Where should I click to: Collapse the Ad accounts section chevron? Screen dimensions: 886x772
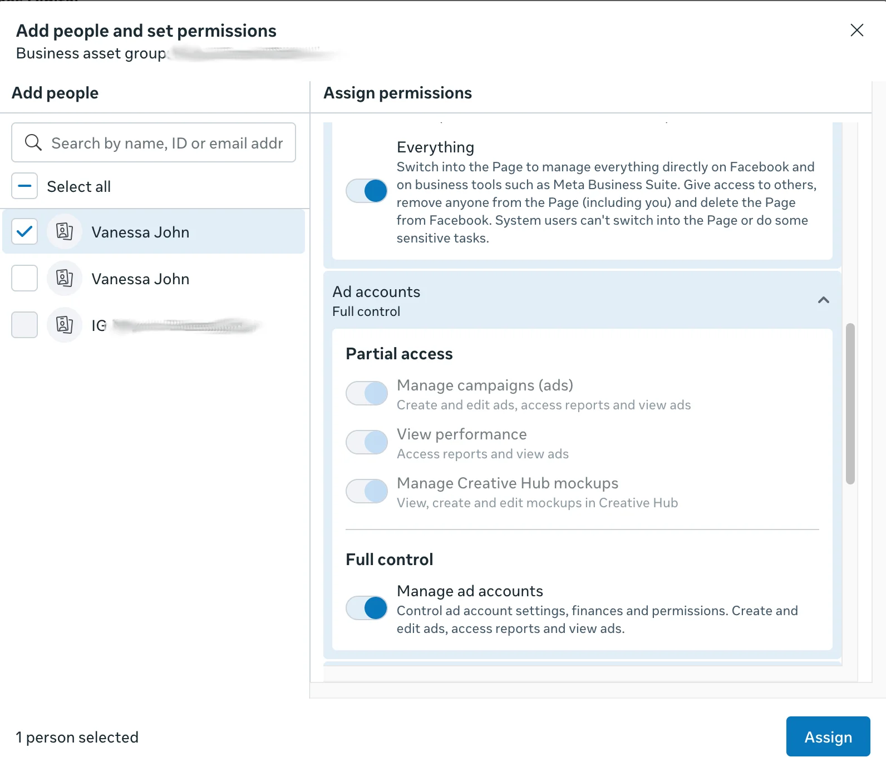[x=824, y=300]
